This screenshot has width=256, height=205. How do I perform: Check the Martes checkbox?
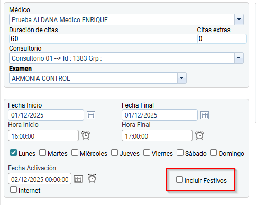(42, 153)
